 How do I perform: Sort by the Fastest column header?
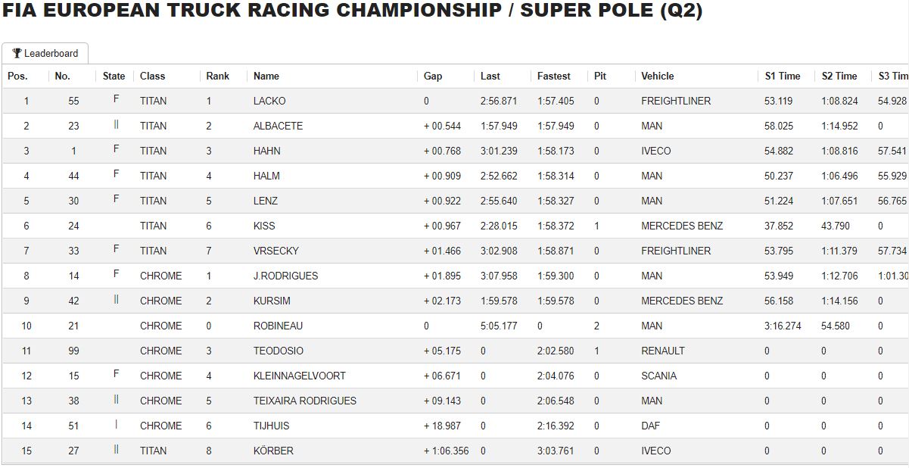click(553, 76)
